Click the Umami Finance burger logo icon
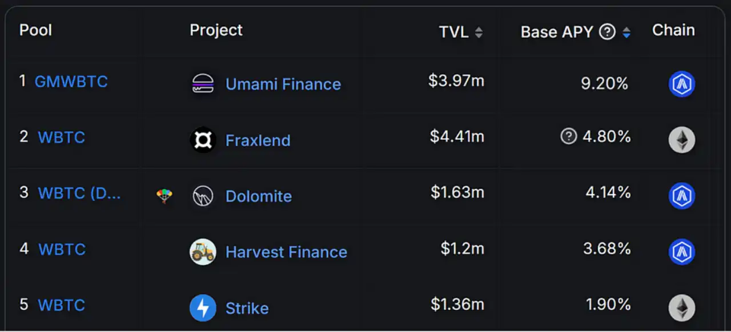 [203, 84]
